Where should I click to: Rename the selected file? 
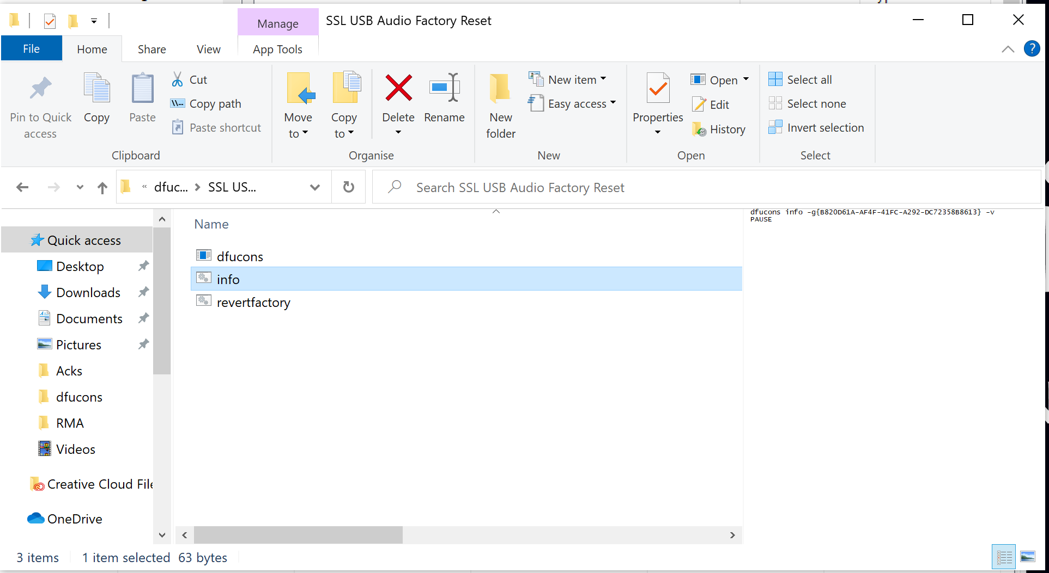[444, 98]
